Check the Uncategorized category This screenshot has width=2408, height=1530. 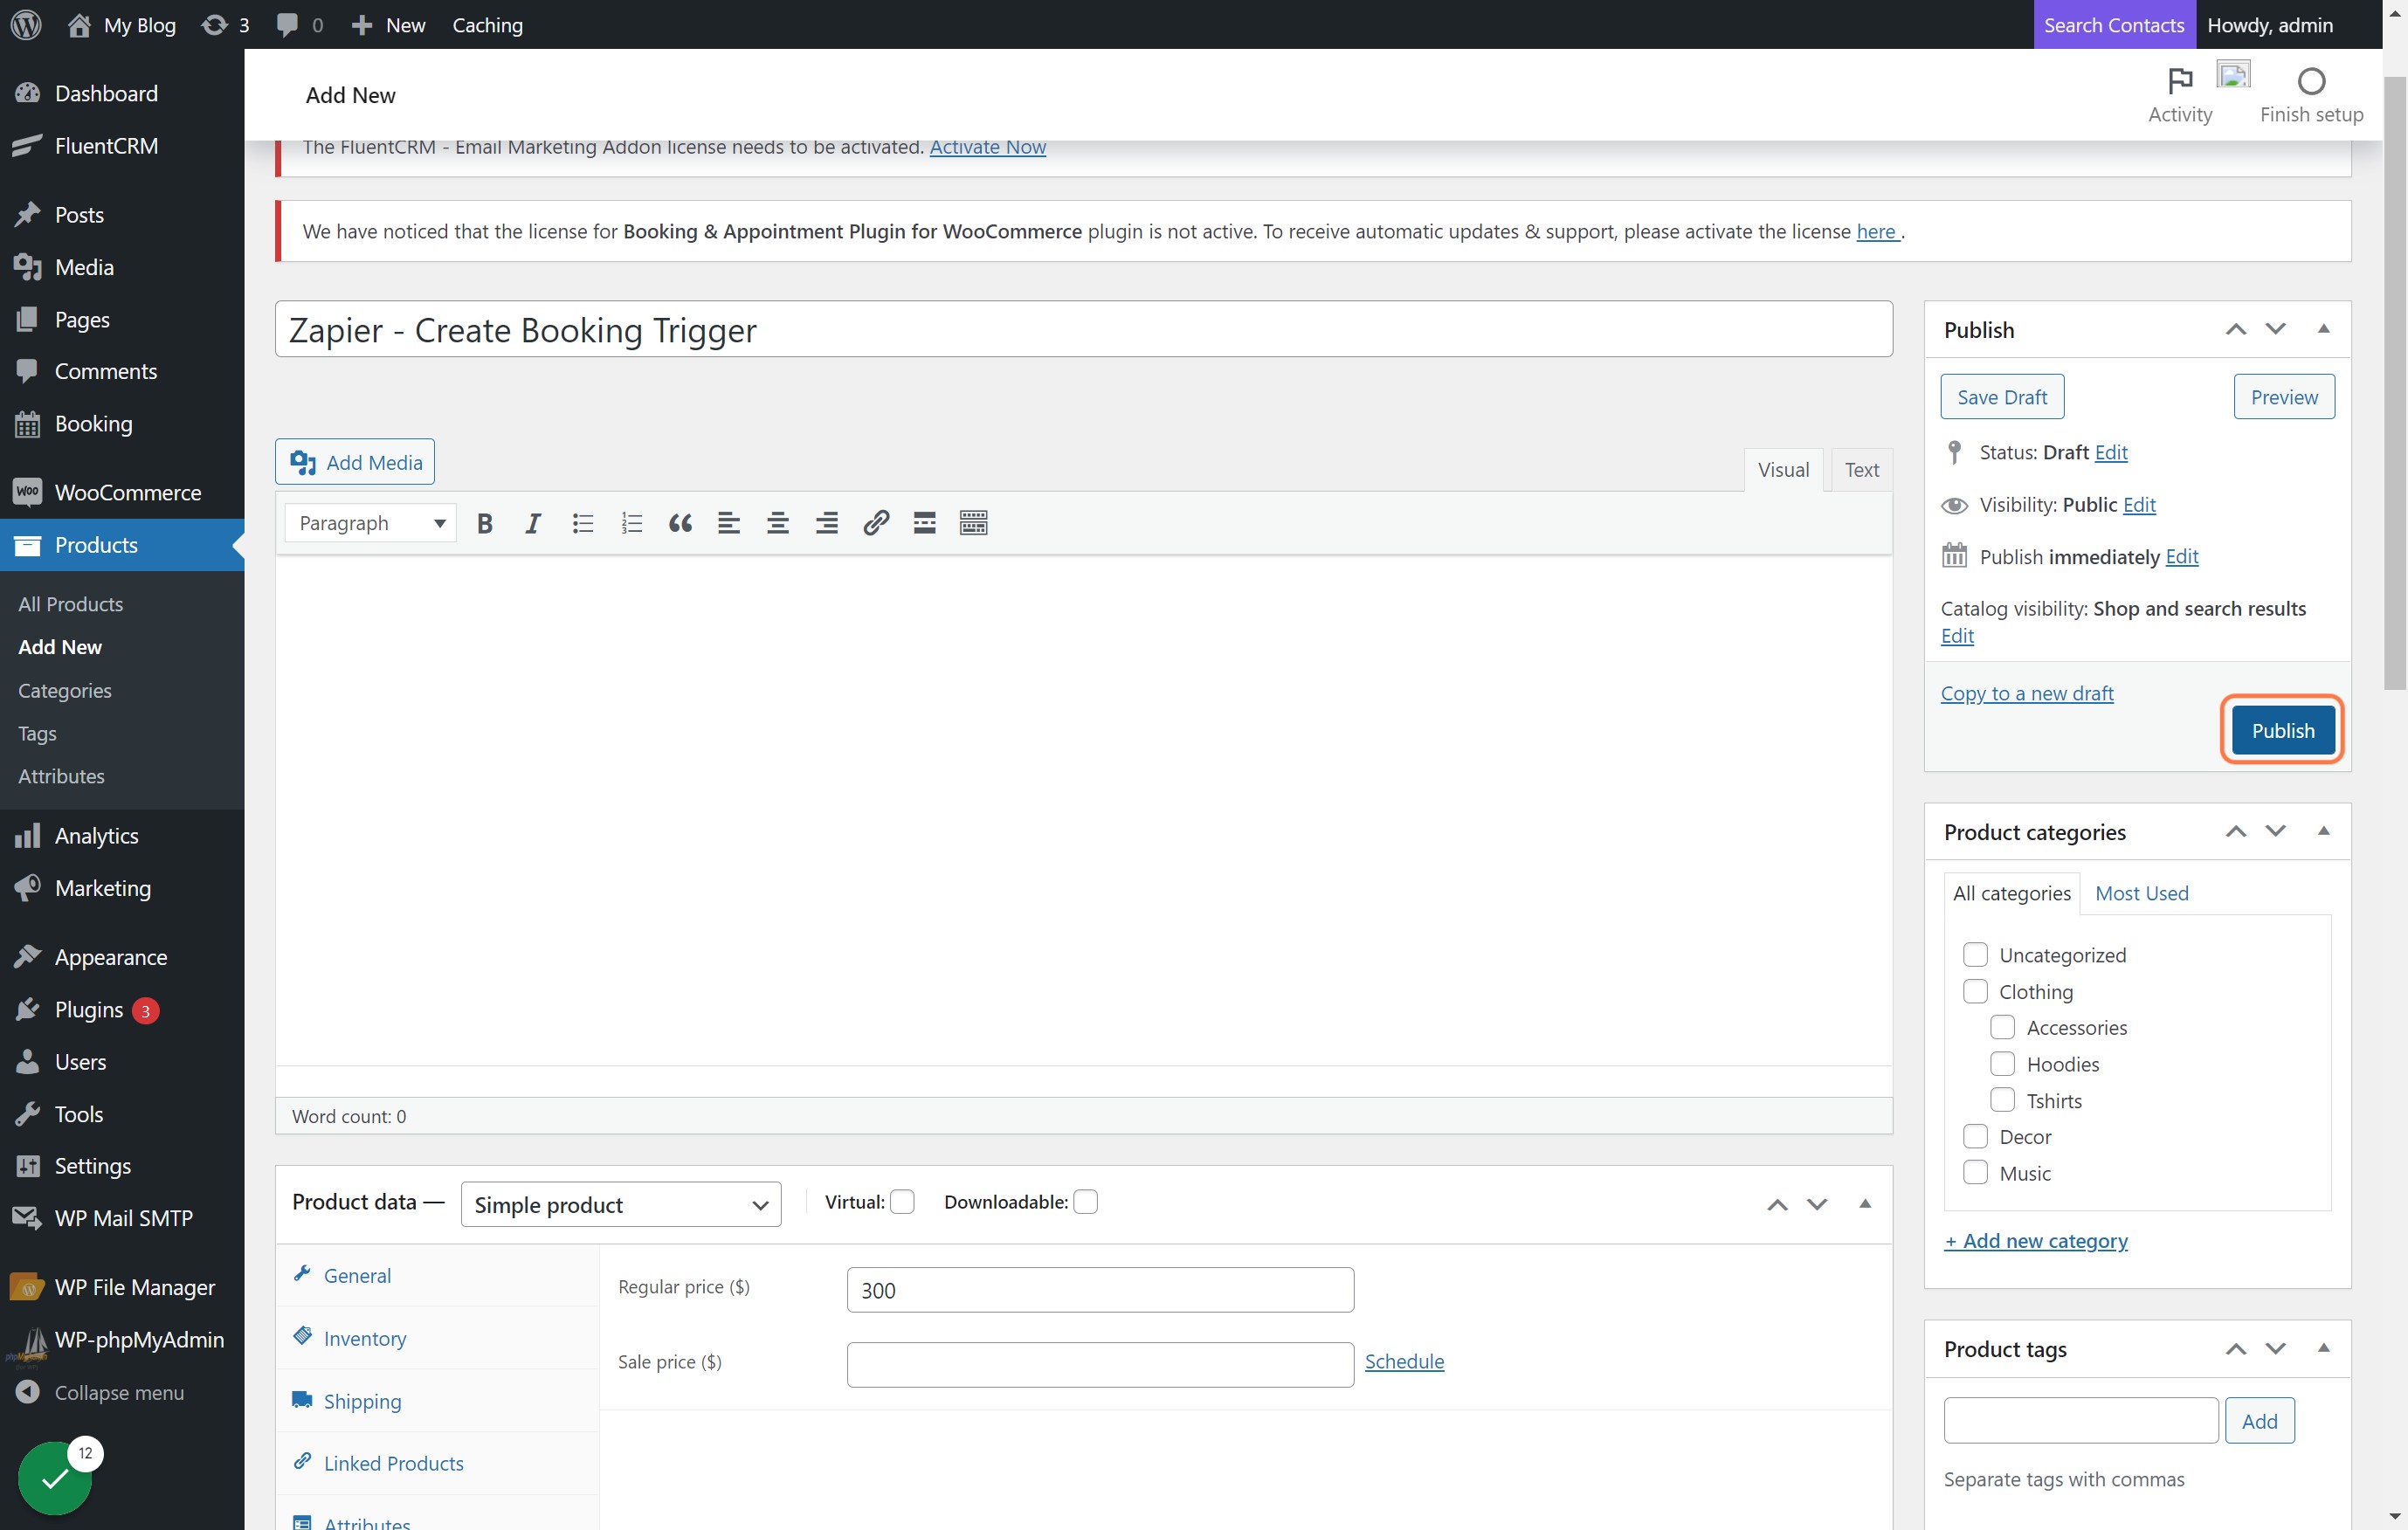1975,955
